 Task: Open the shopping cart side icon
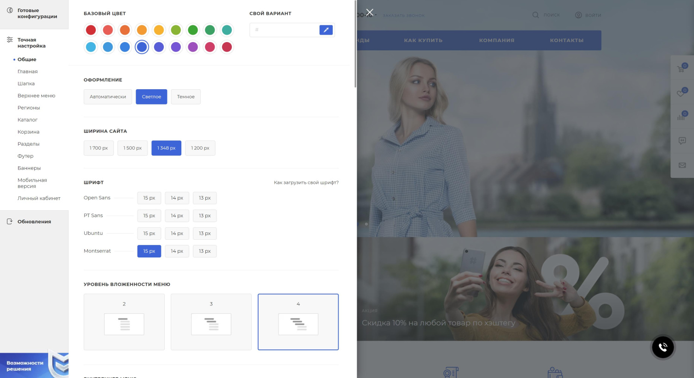point(682,68)
